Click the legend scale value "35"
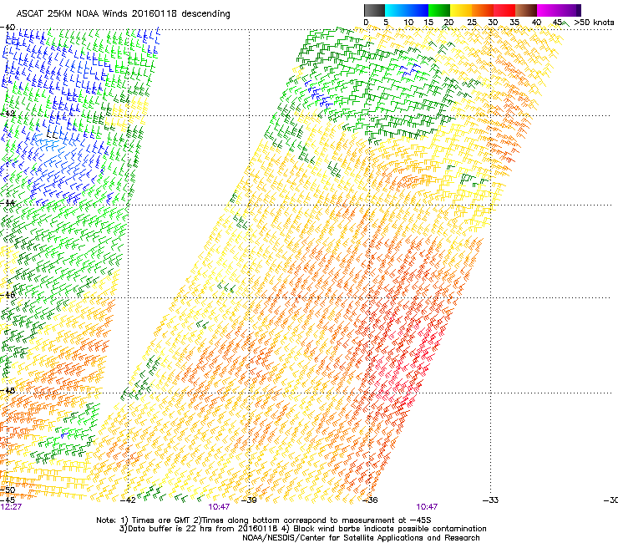Screen dimensions: 618x543 pos(514,23)
